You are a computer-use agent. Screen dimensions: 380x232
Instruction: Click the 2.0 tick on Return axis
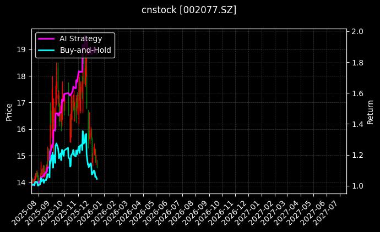pos(357,32)
